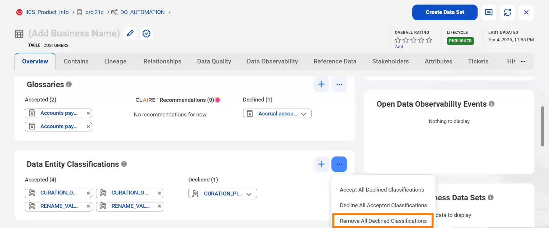This screenshot has height=228, width=549.
Task: Click the vertical page scrollbar thumb
Action: 542,126
